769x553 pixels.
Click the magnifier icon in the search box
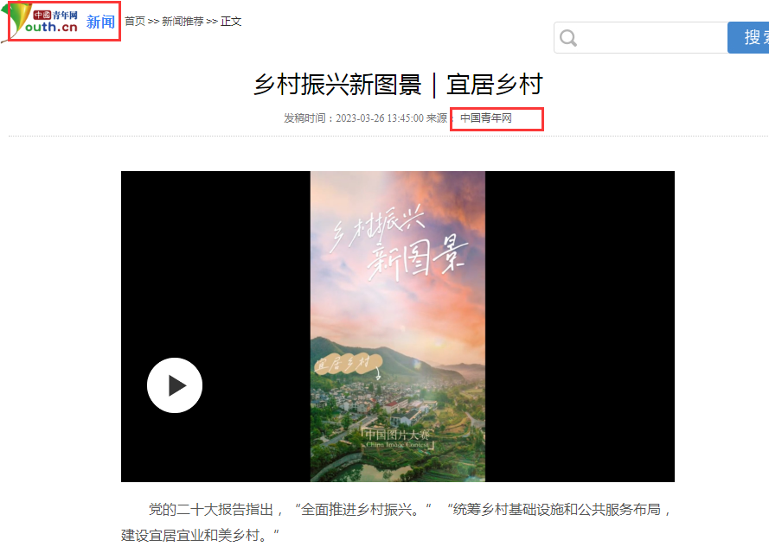pos(568,38)
